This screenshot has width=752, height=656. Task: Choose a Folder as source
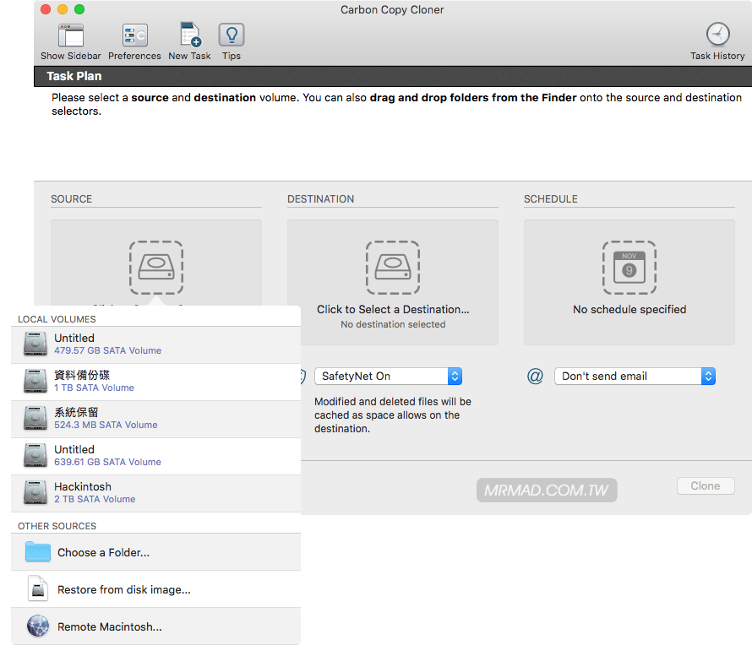pos(155,552)
